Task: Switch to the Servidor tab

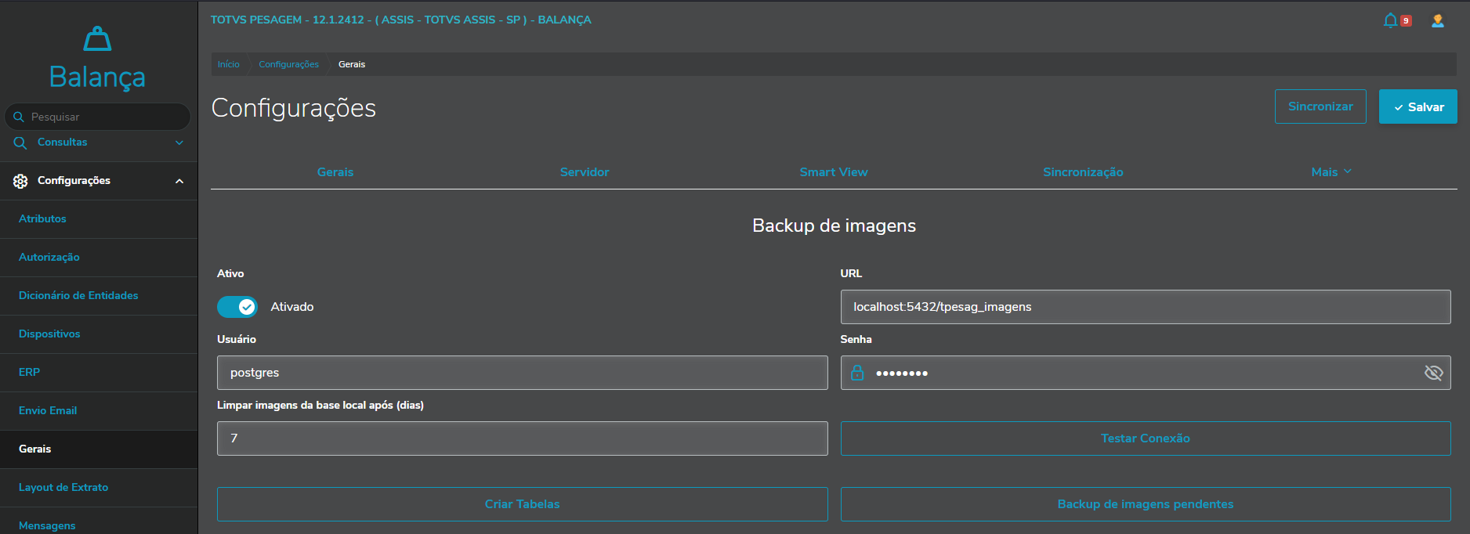Action: click(584, 172)
